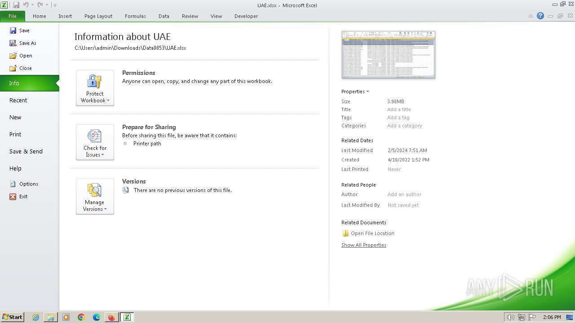The image size is (575, 323).
Task: Open Internet Explorer from taskbar
Action: tap(35, 317)
